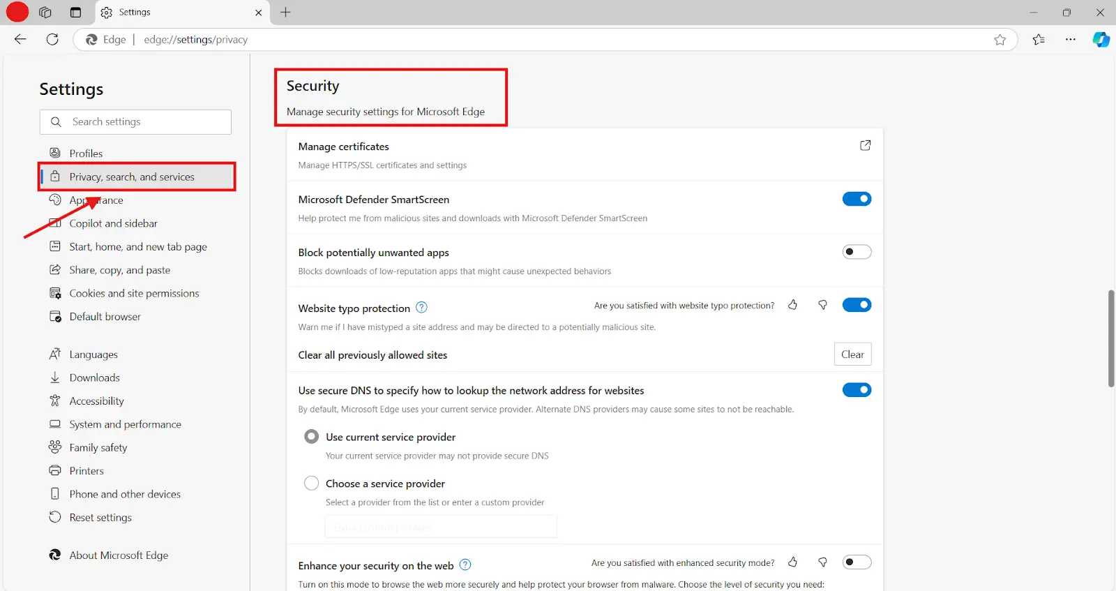This screenshot has width=1116, height=591.
Task: Click thumbs down for enhanced security mode
Action: tap(822, 562)
